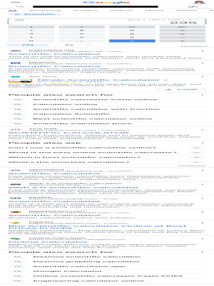Open the TCS iON SCIENTIFIC CALCULATOR link
Screen dimensions: 214x286
tap(69, 133)
